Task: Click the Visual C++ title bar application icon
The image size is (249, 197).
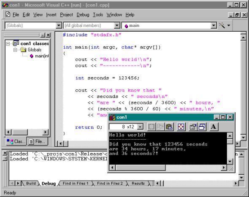Action: tap(5, 5)
